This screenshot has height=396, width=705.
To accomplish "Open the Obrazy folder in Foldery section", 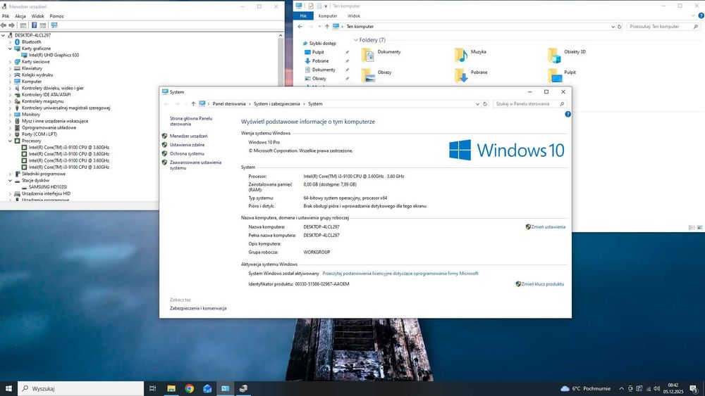I will pos(368,75).
